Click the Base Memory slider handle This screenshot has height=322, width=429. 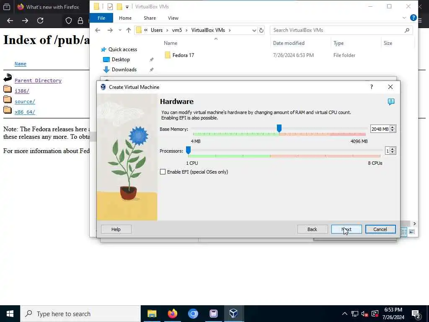pos(279,128)
